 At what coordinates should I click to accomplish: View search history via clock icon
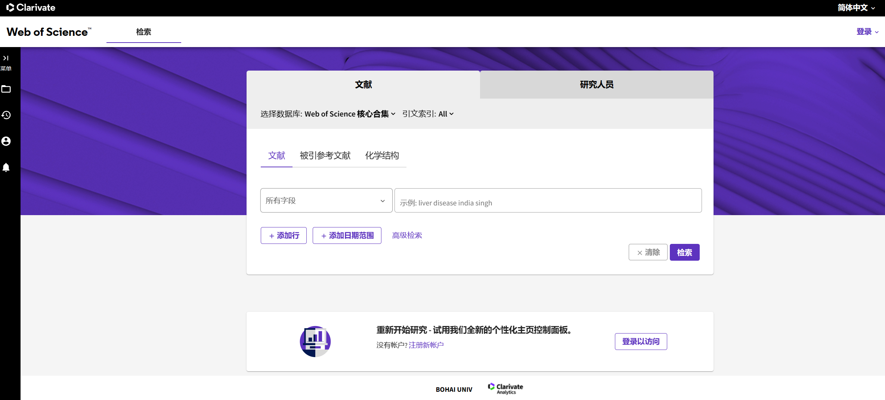pyautogui.click(x=6, y=115)
